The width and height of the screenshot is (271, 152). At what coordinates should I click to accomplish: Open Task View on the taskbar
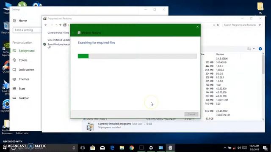coord(83,148)
